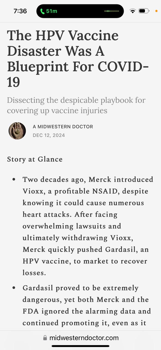
Task: Tap the Wi-Fi status icon
Action: [133, 11]
